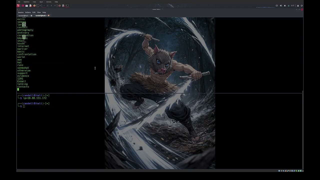Click the show desktop panel icon
The width and height of the screenshot is (320, 180).
click(23, 5)
